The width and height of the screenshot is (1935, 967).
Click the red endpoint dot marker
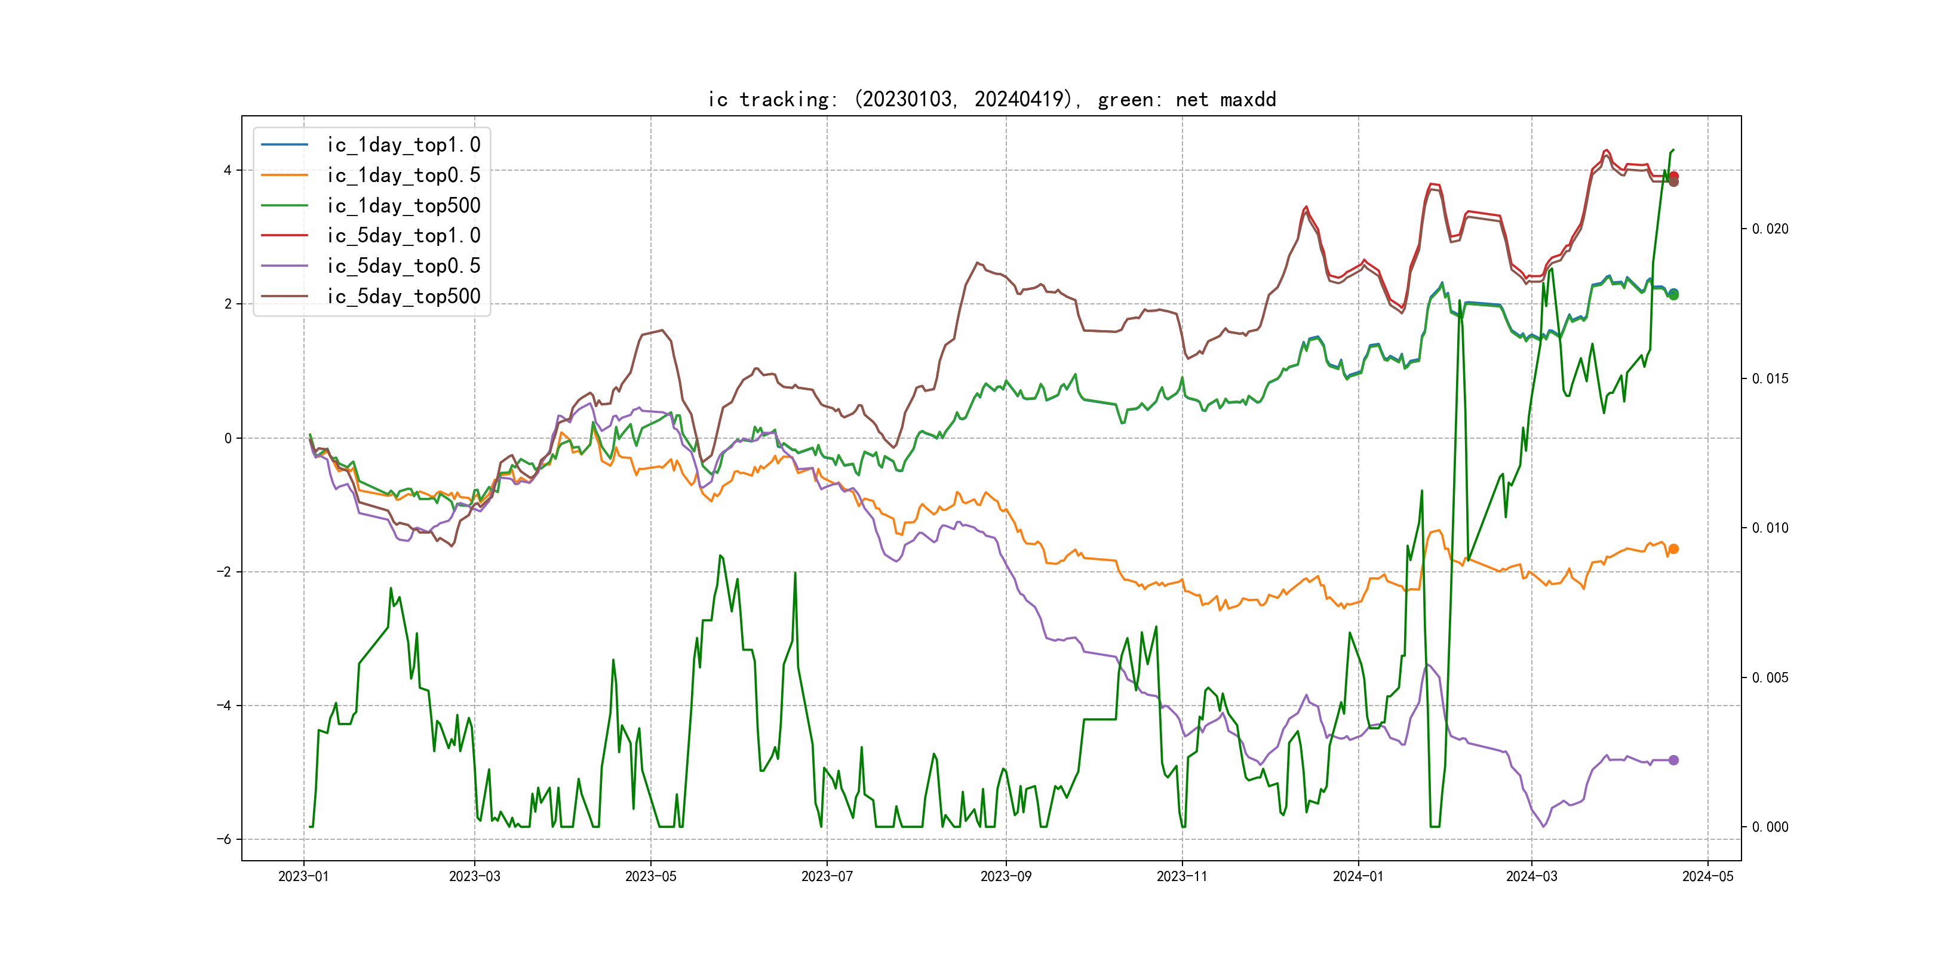click(x=1673, y=175)
